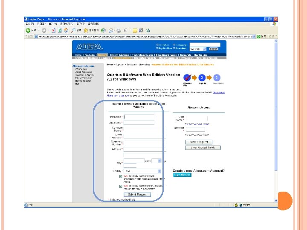The height and width of the screenshot is (230, 307).
Task: Refresh the page using green refresh icon
Action: pos(60,30)
